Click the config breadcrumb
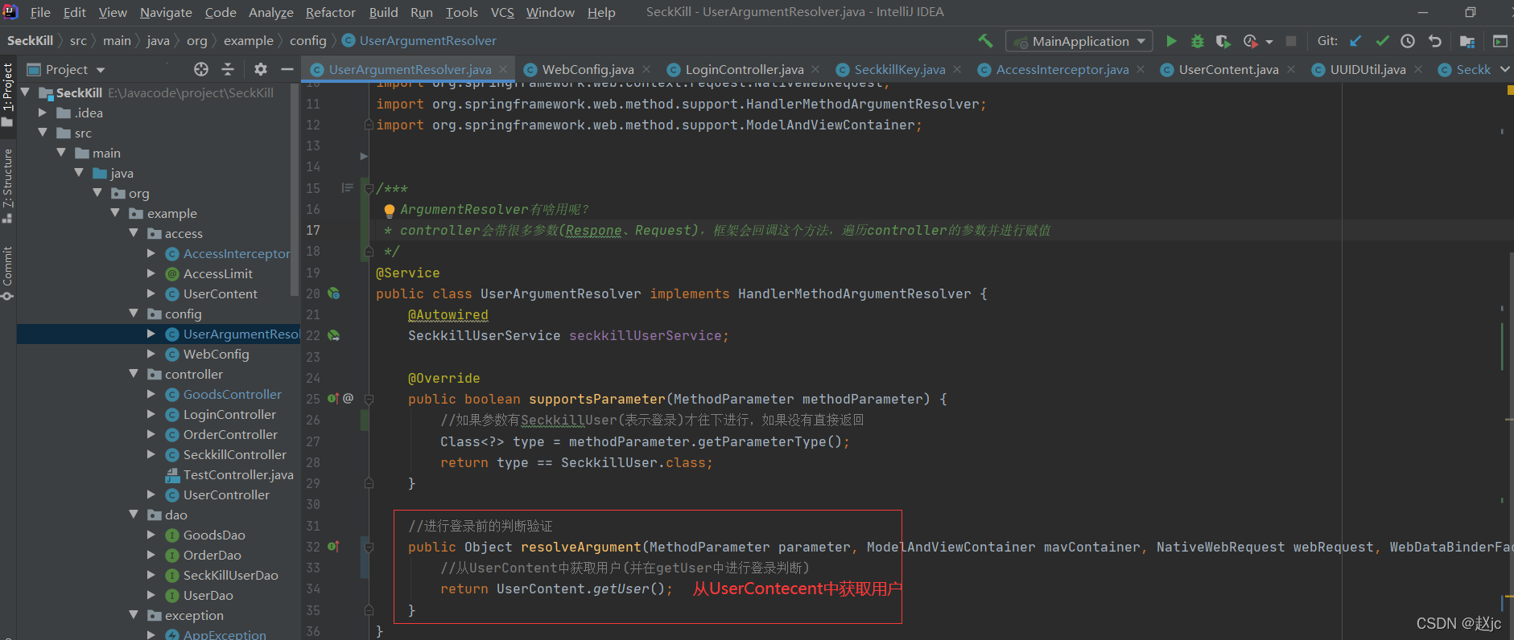 pos(307,40)
